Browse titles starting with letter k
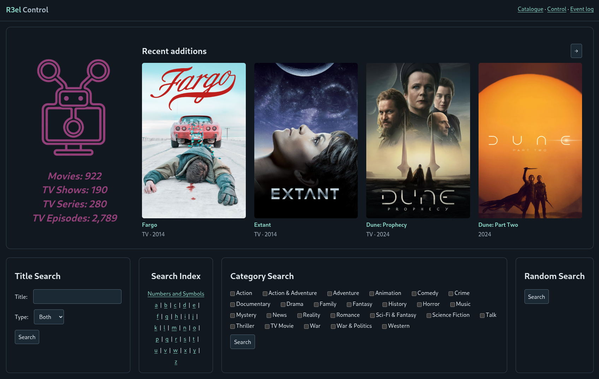 point(156,328)
